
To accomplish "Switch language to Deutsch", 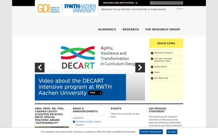I will pyautogui.click(x=179, y=9).
